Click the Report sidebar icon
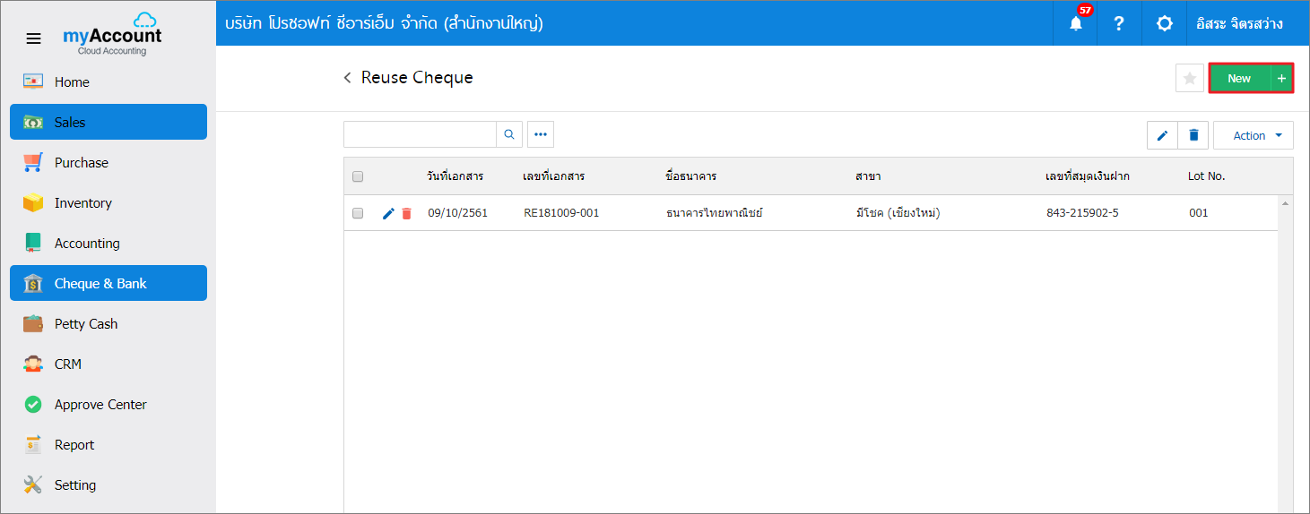Image resolution: width=1310 pixels, height=514 pixels. [x=33, y=444]
